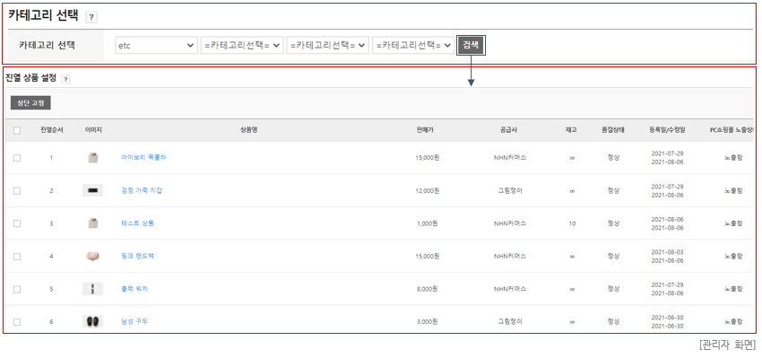Toggle the select-all checkbox in table header
Viewport: 762px width, 358px height.
17,130
